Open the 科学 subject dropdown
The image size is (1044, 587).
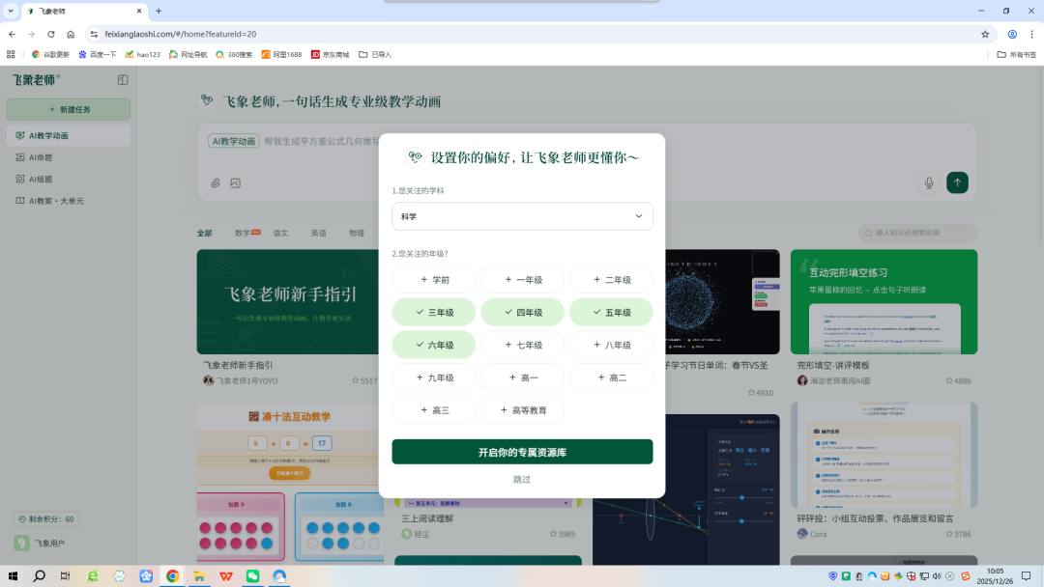pos(522,216)
